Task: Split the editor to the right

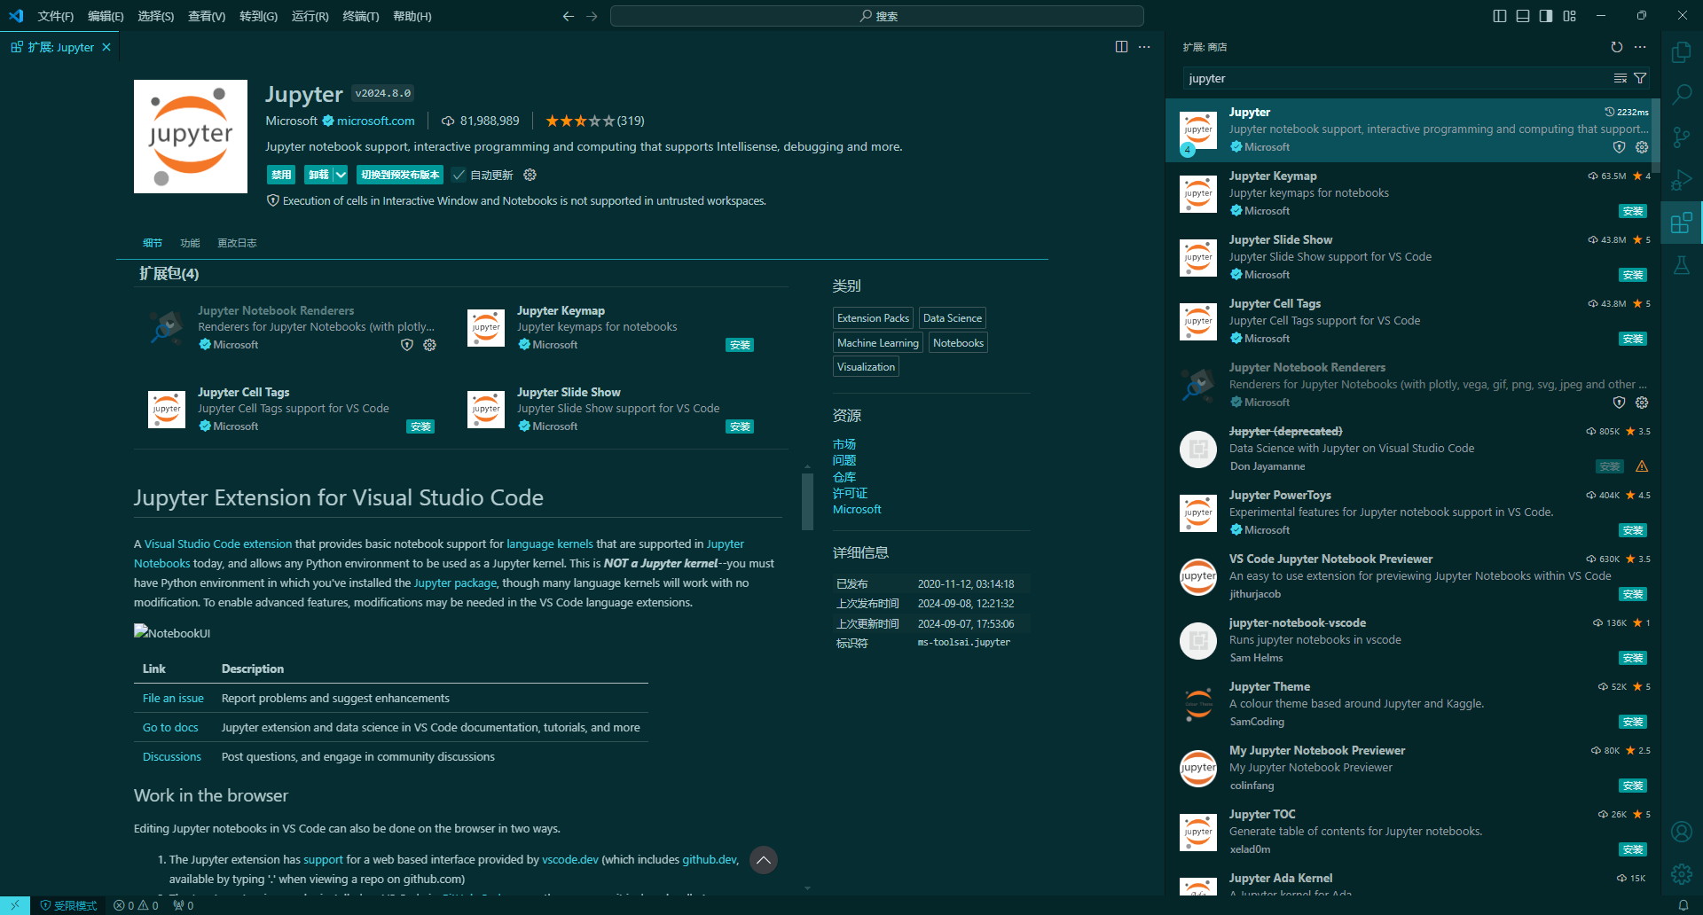Action: coord(1121,47)
